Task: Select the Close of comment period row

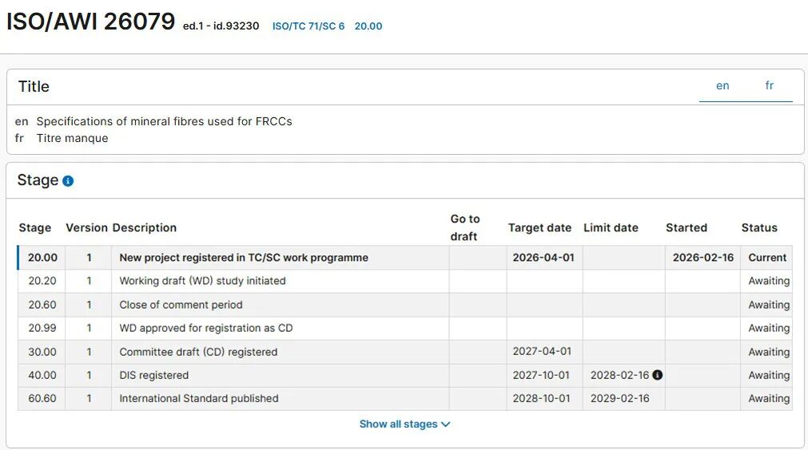Action: pos(181,305)
